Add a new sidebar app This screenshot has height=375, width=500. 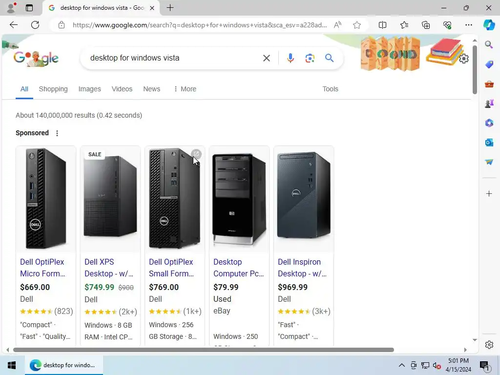point(489,193)
